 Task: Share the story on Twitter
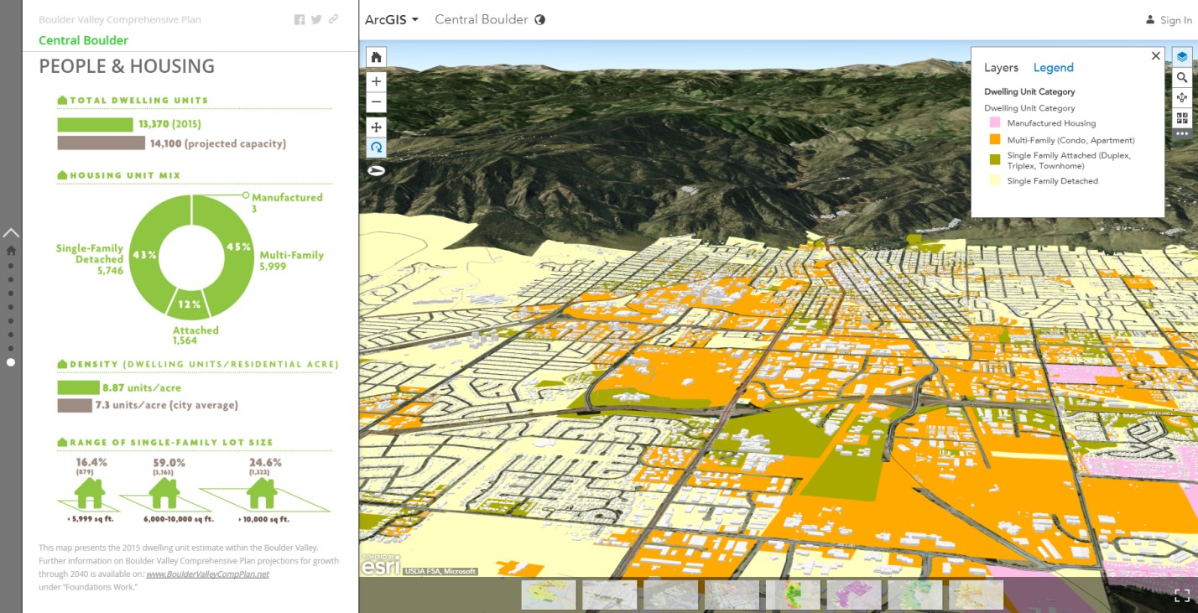point(316,19)
